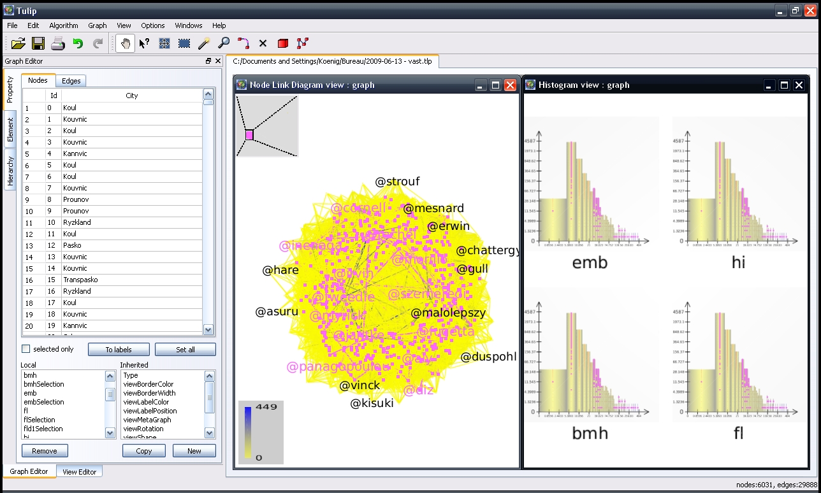Click the blue-yellow color scale legend
The image size is (821, 493).
point(261,432)
